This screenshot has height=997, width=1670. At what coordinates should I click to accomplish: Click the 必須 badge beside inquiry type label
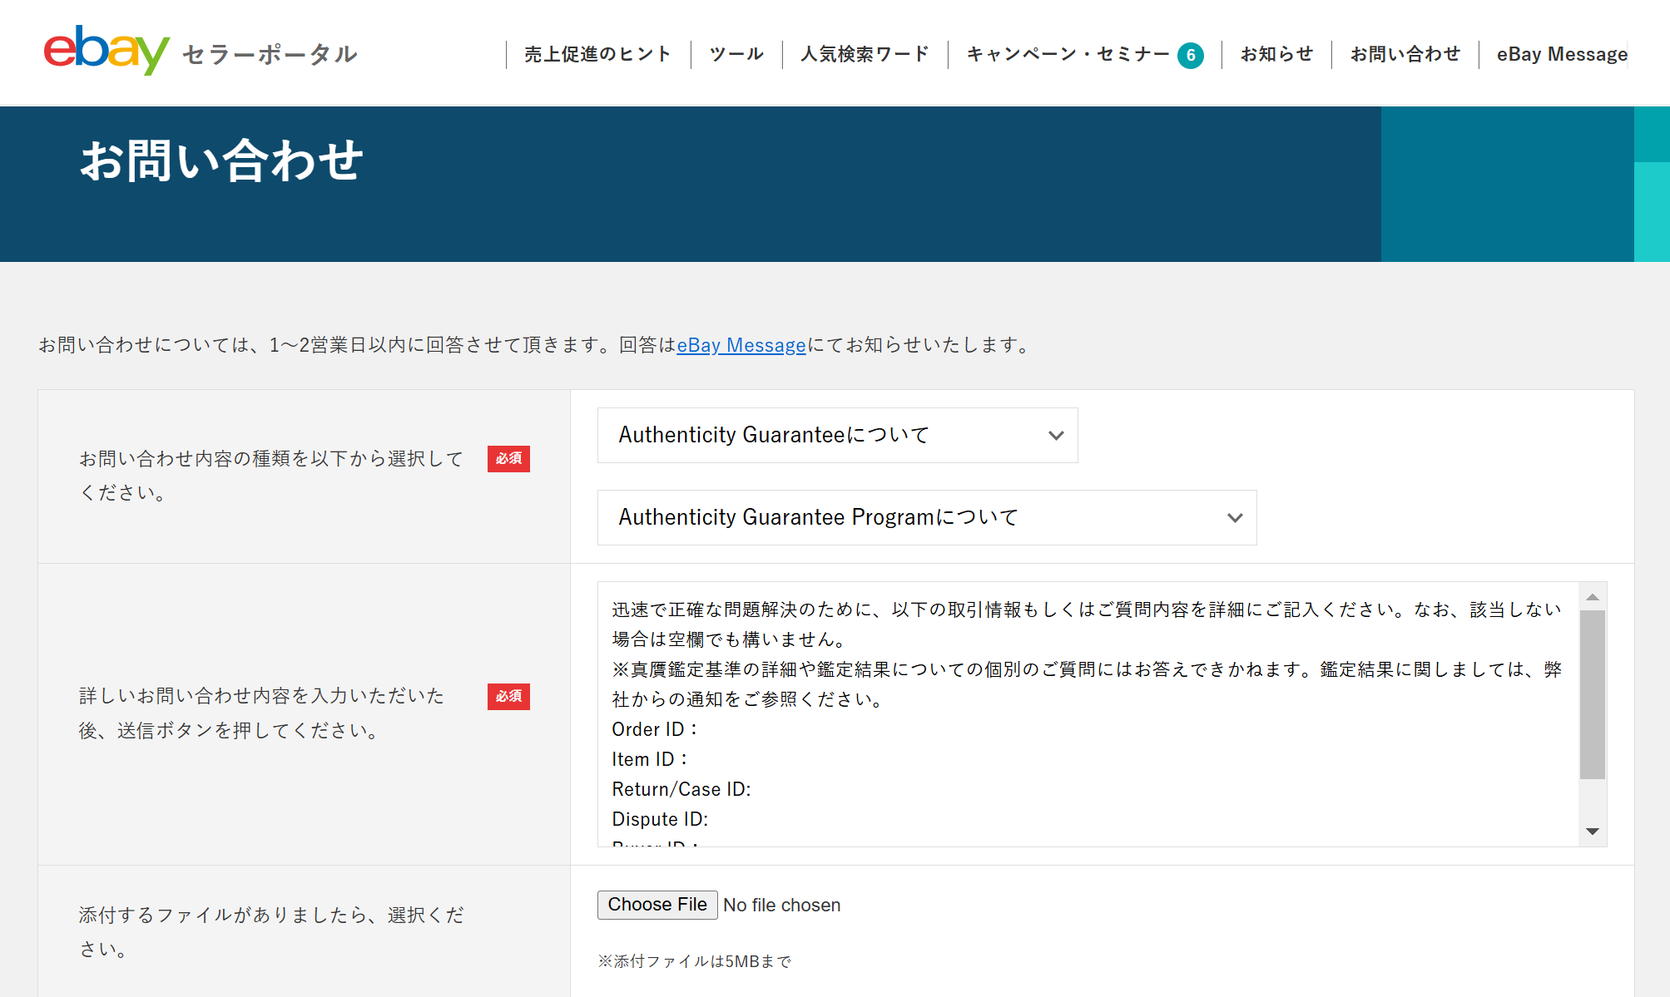coord(508,458)
